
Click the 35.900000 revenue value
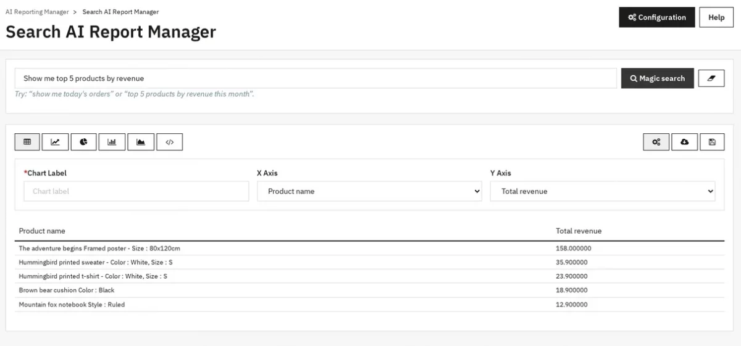[x=572, y=262]
